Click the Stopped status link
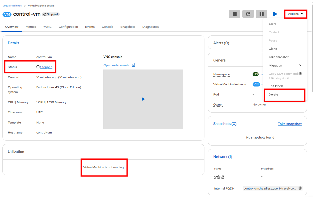 [x=46, y=67]
